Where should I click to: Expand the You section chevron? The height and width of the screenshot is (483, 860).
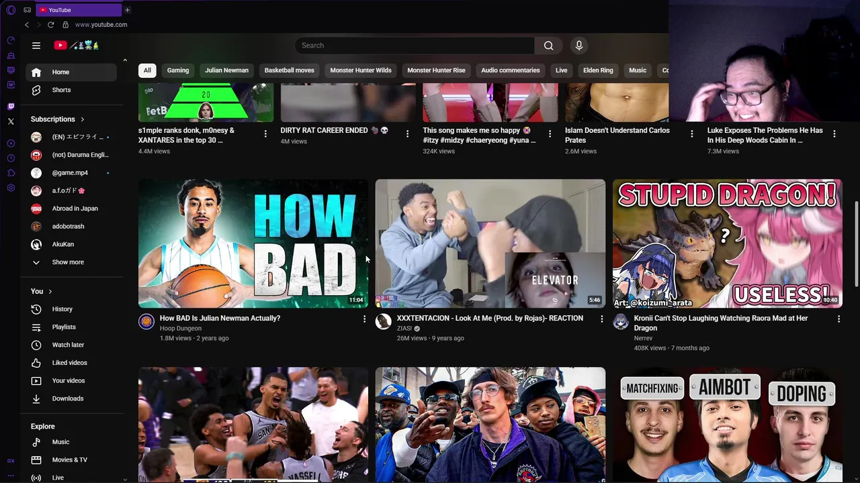click(50, 292)
